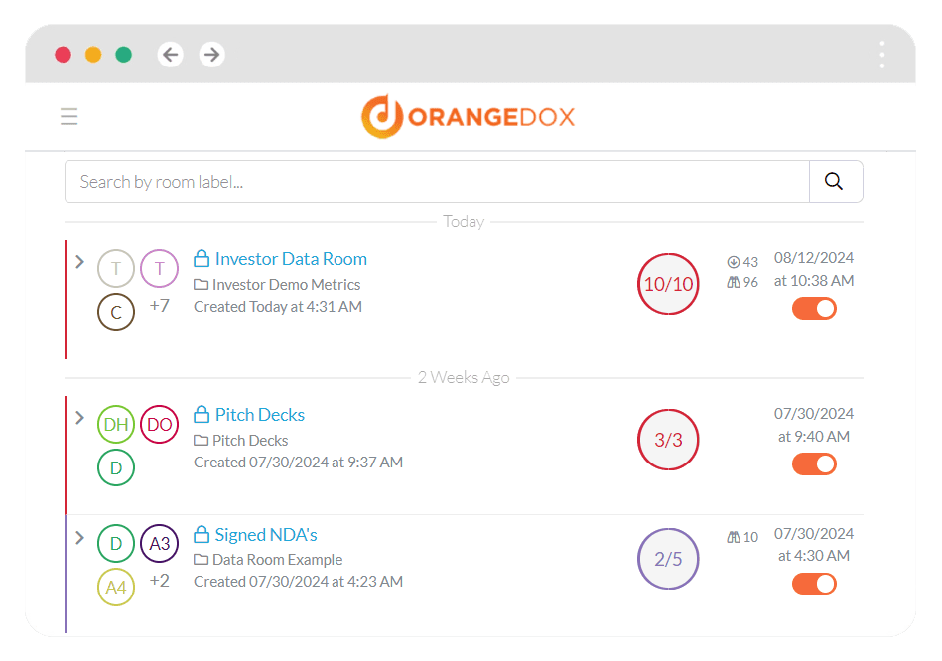Click the views binoculars icon showing 96
Viewport: 942px width, 661px height.
[734, 282]
